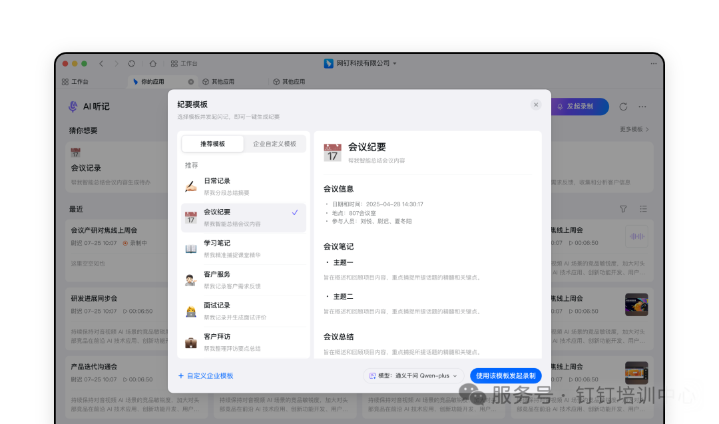Screen dimensions: 719x424
Task: Click the list view icon in 最近 section
Action: 643,209
